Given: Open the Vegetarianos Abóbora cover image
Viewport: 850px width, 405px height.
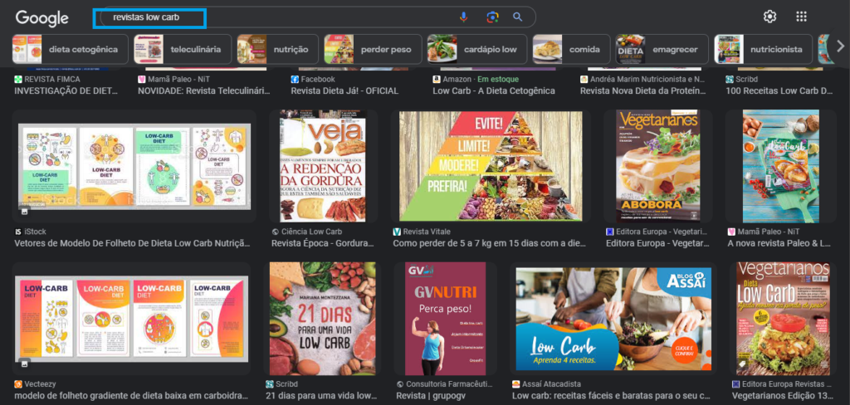Looking at the screenshot, I should [659, 166].
